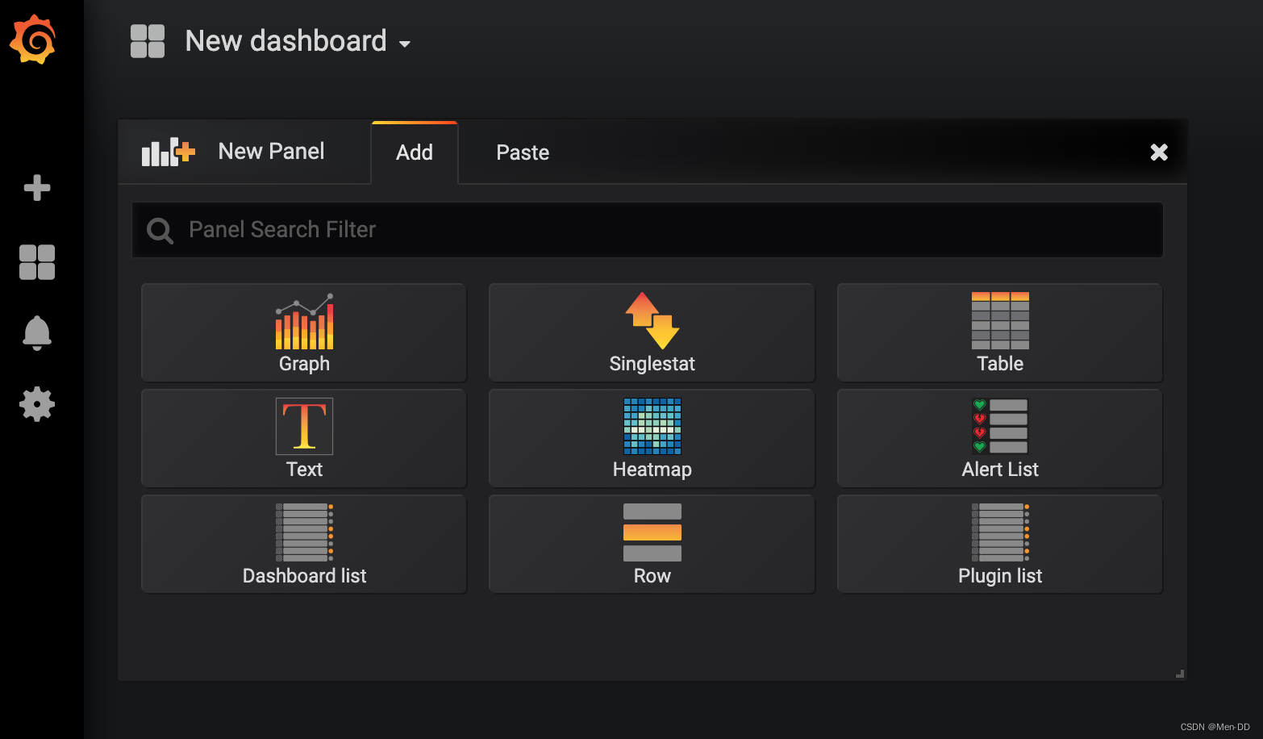The image size is (1263, 739).
Task: Open the Configuration gear icon
Action: point(37,404)
